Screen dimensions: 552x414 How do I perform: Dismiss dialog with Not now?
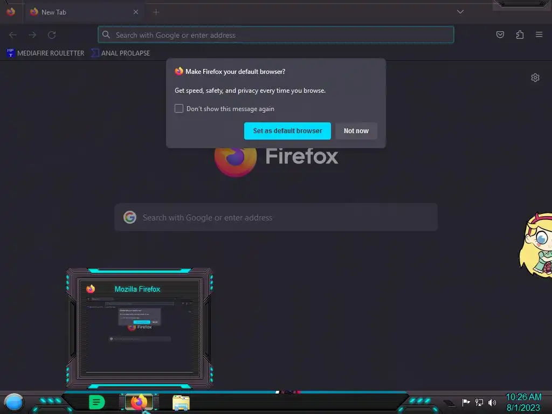[356, 131]
